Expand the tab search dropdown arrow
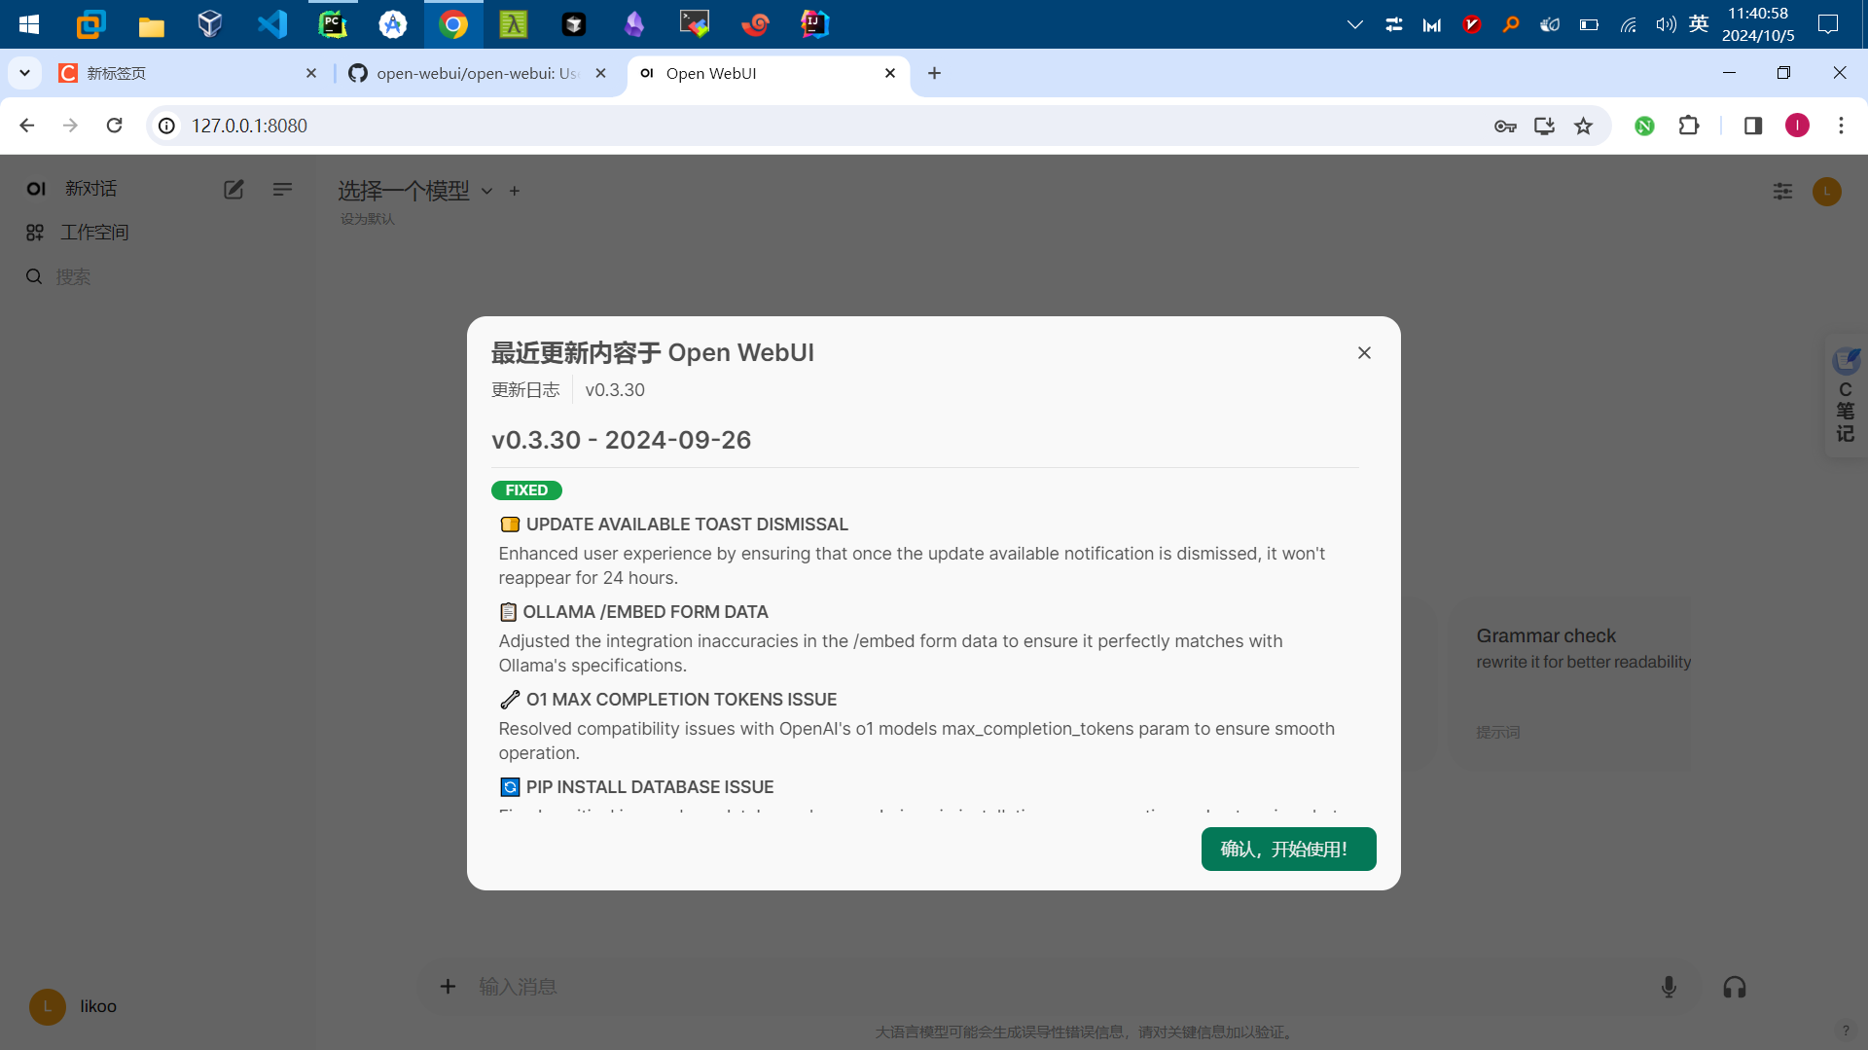The image size is (1868, 1050). (x=24, y=73)
